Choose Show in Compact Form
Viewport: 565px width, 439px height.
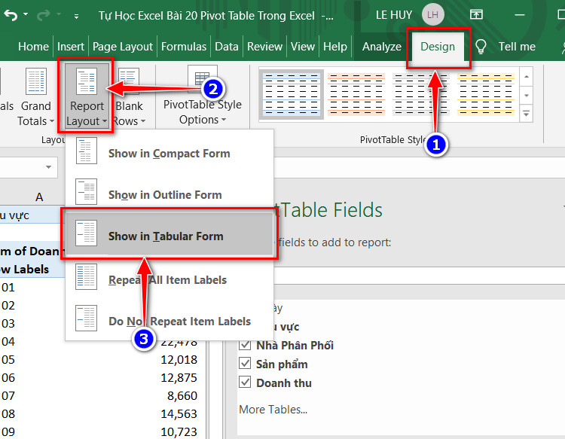click(x=169, y=153)
